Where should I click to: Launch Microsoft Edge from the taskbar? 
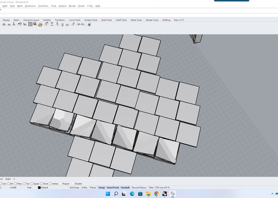(x=132, y=194)
